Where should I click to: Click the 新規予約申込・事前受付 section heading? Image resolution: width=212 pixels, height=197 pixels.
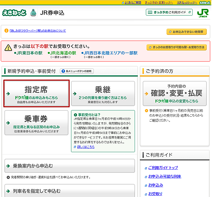click(x=31, y=71)
